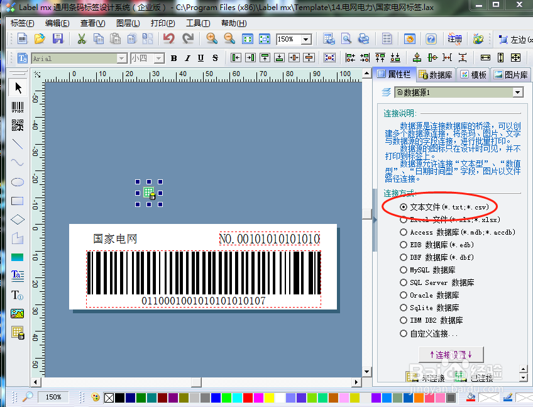Select the arrow pointer tool
The width and height of the screenshot is (533, 407).
point(18,88)
